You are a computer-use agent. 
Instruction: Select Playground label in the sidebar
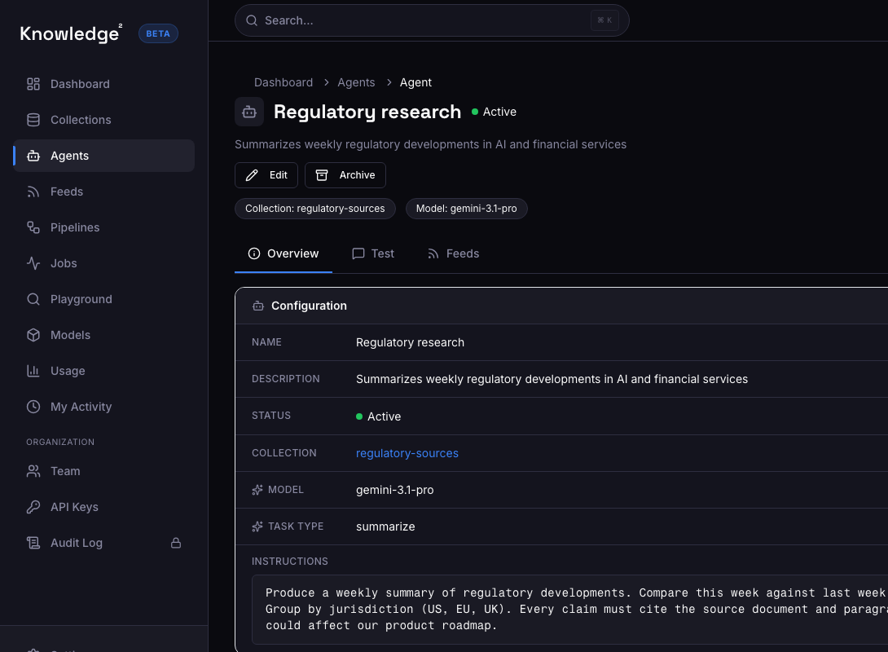pos(81,299)
